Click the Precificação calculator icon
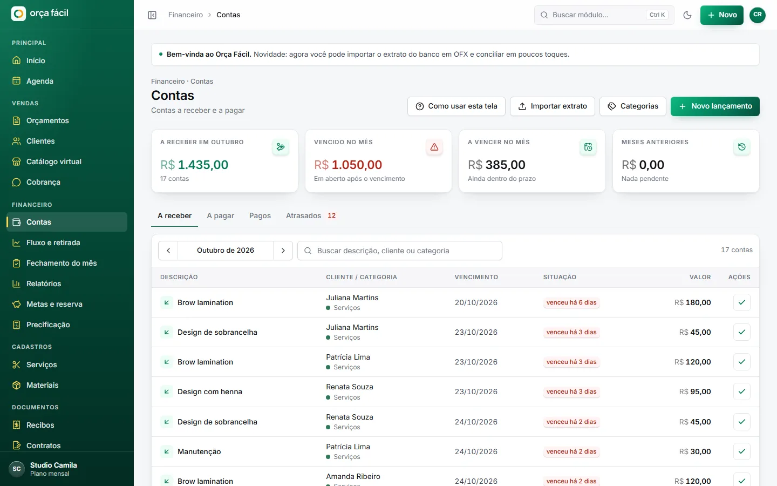Viewport: 777px width, 486px height. tap(17, 325)
